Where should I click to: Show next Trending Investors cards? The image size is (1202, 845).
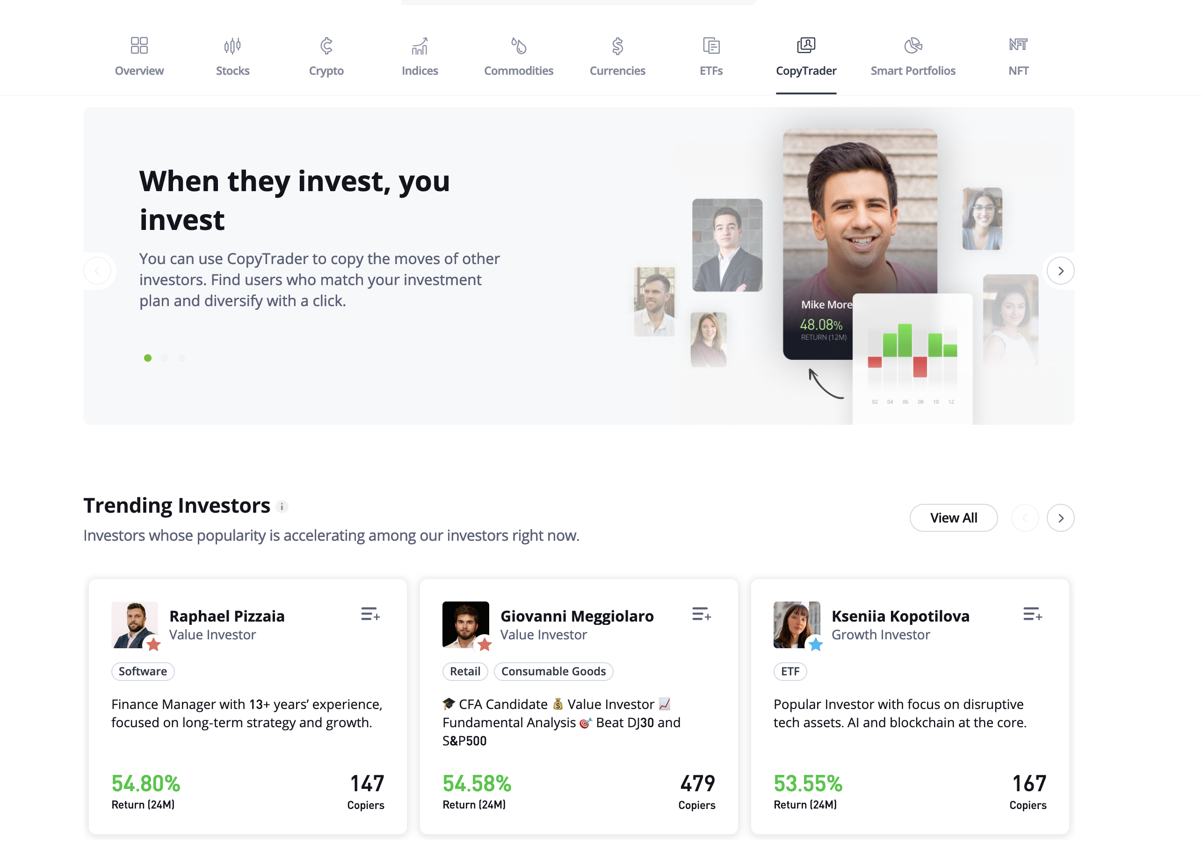click(x=1060, y=518)
